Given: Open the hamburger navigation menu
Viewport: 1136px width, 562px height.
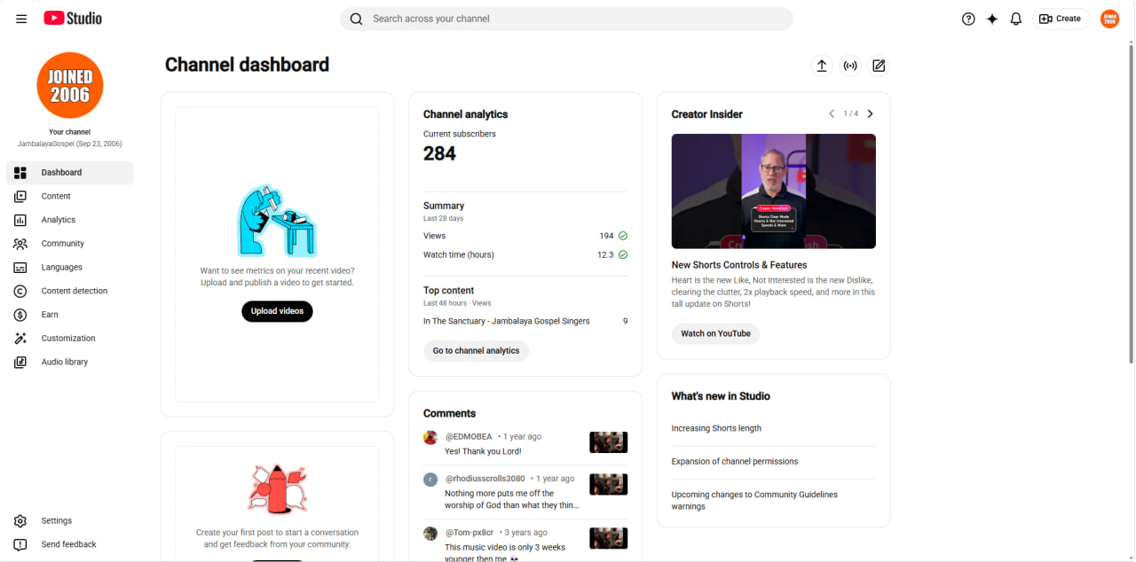Looking at the screenshot, I should (21, 19).
